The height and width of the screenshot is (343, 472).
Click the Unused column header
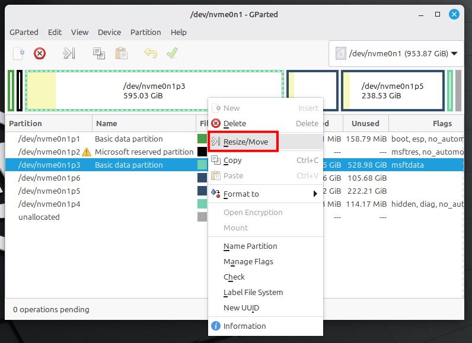click(365, 123)
